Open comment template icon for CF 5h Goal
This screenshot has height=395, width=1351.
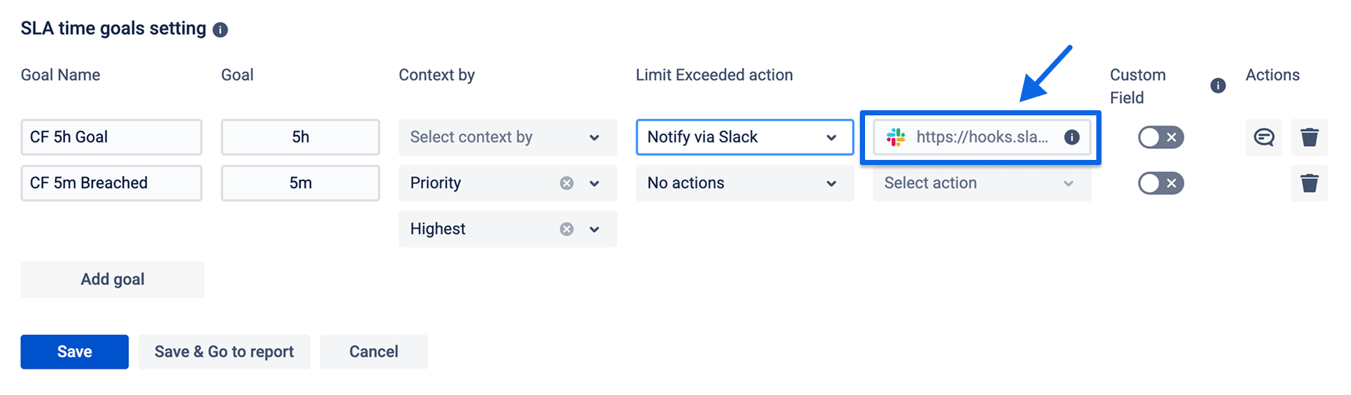click(x=1264, y=137)
